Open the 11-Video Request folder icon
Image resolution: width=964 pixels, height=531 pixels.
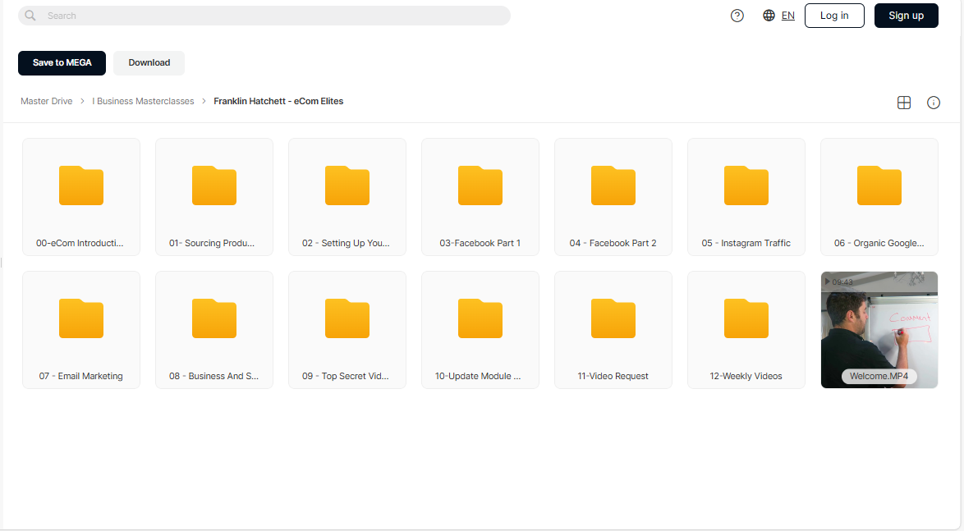pos(613,318)
